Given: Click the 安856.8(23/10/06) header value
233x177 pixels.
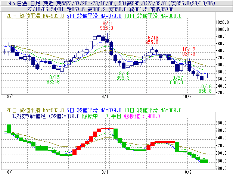Looking at the screenshot, I should coord(193,3).
